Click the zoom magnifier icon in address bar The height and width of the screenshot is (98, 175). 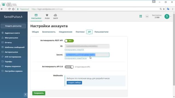click(161, 9)
